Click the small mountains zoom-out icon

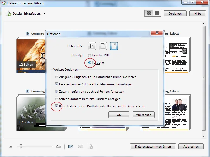pyautogui.click(x=10, y=147)
